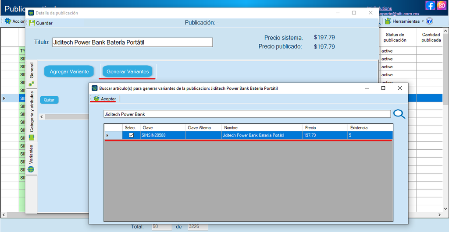Click the Buscar artículo window title icon

coord(95,88)
